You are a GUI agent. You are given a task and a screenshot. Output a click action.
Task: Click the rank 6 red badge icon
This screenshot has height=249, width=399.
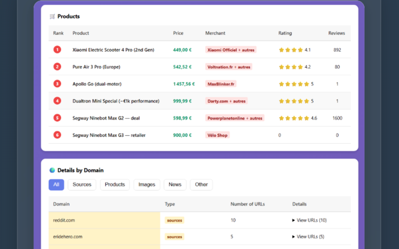(57, 135)
